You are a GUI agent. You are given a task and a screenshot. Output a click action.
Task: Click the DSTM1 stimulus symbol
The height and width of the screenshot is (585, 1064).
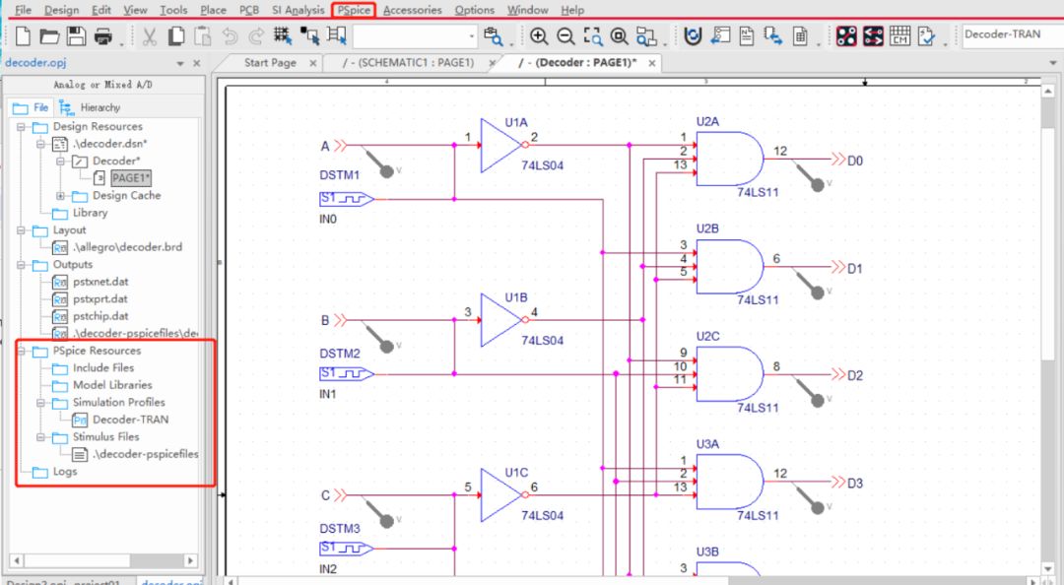click(346, 199)
